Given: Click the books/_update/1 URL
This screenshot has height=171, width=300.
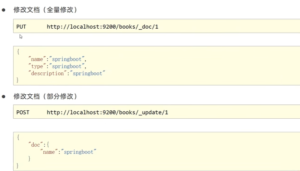Looking at the screenshot, I should [107, 113].
